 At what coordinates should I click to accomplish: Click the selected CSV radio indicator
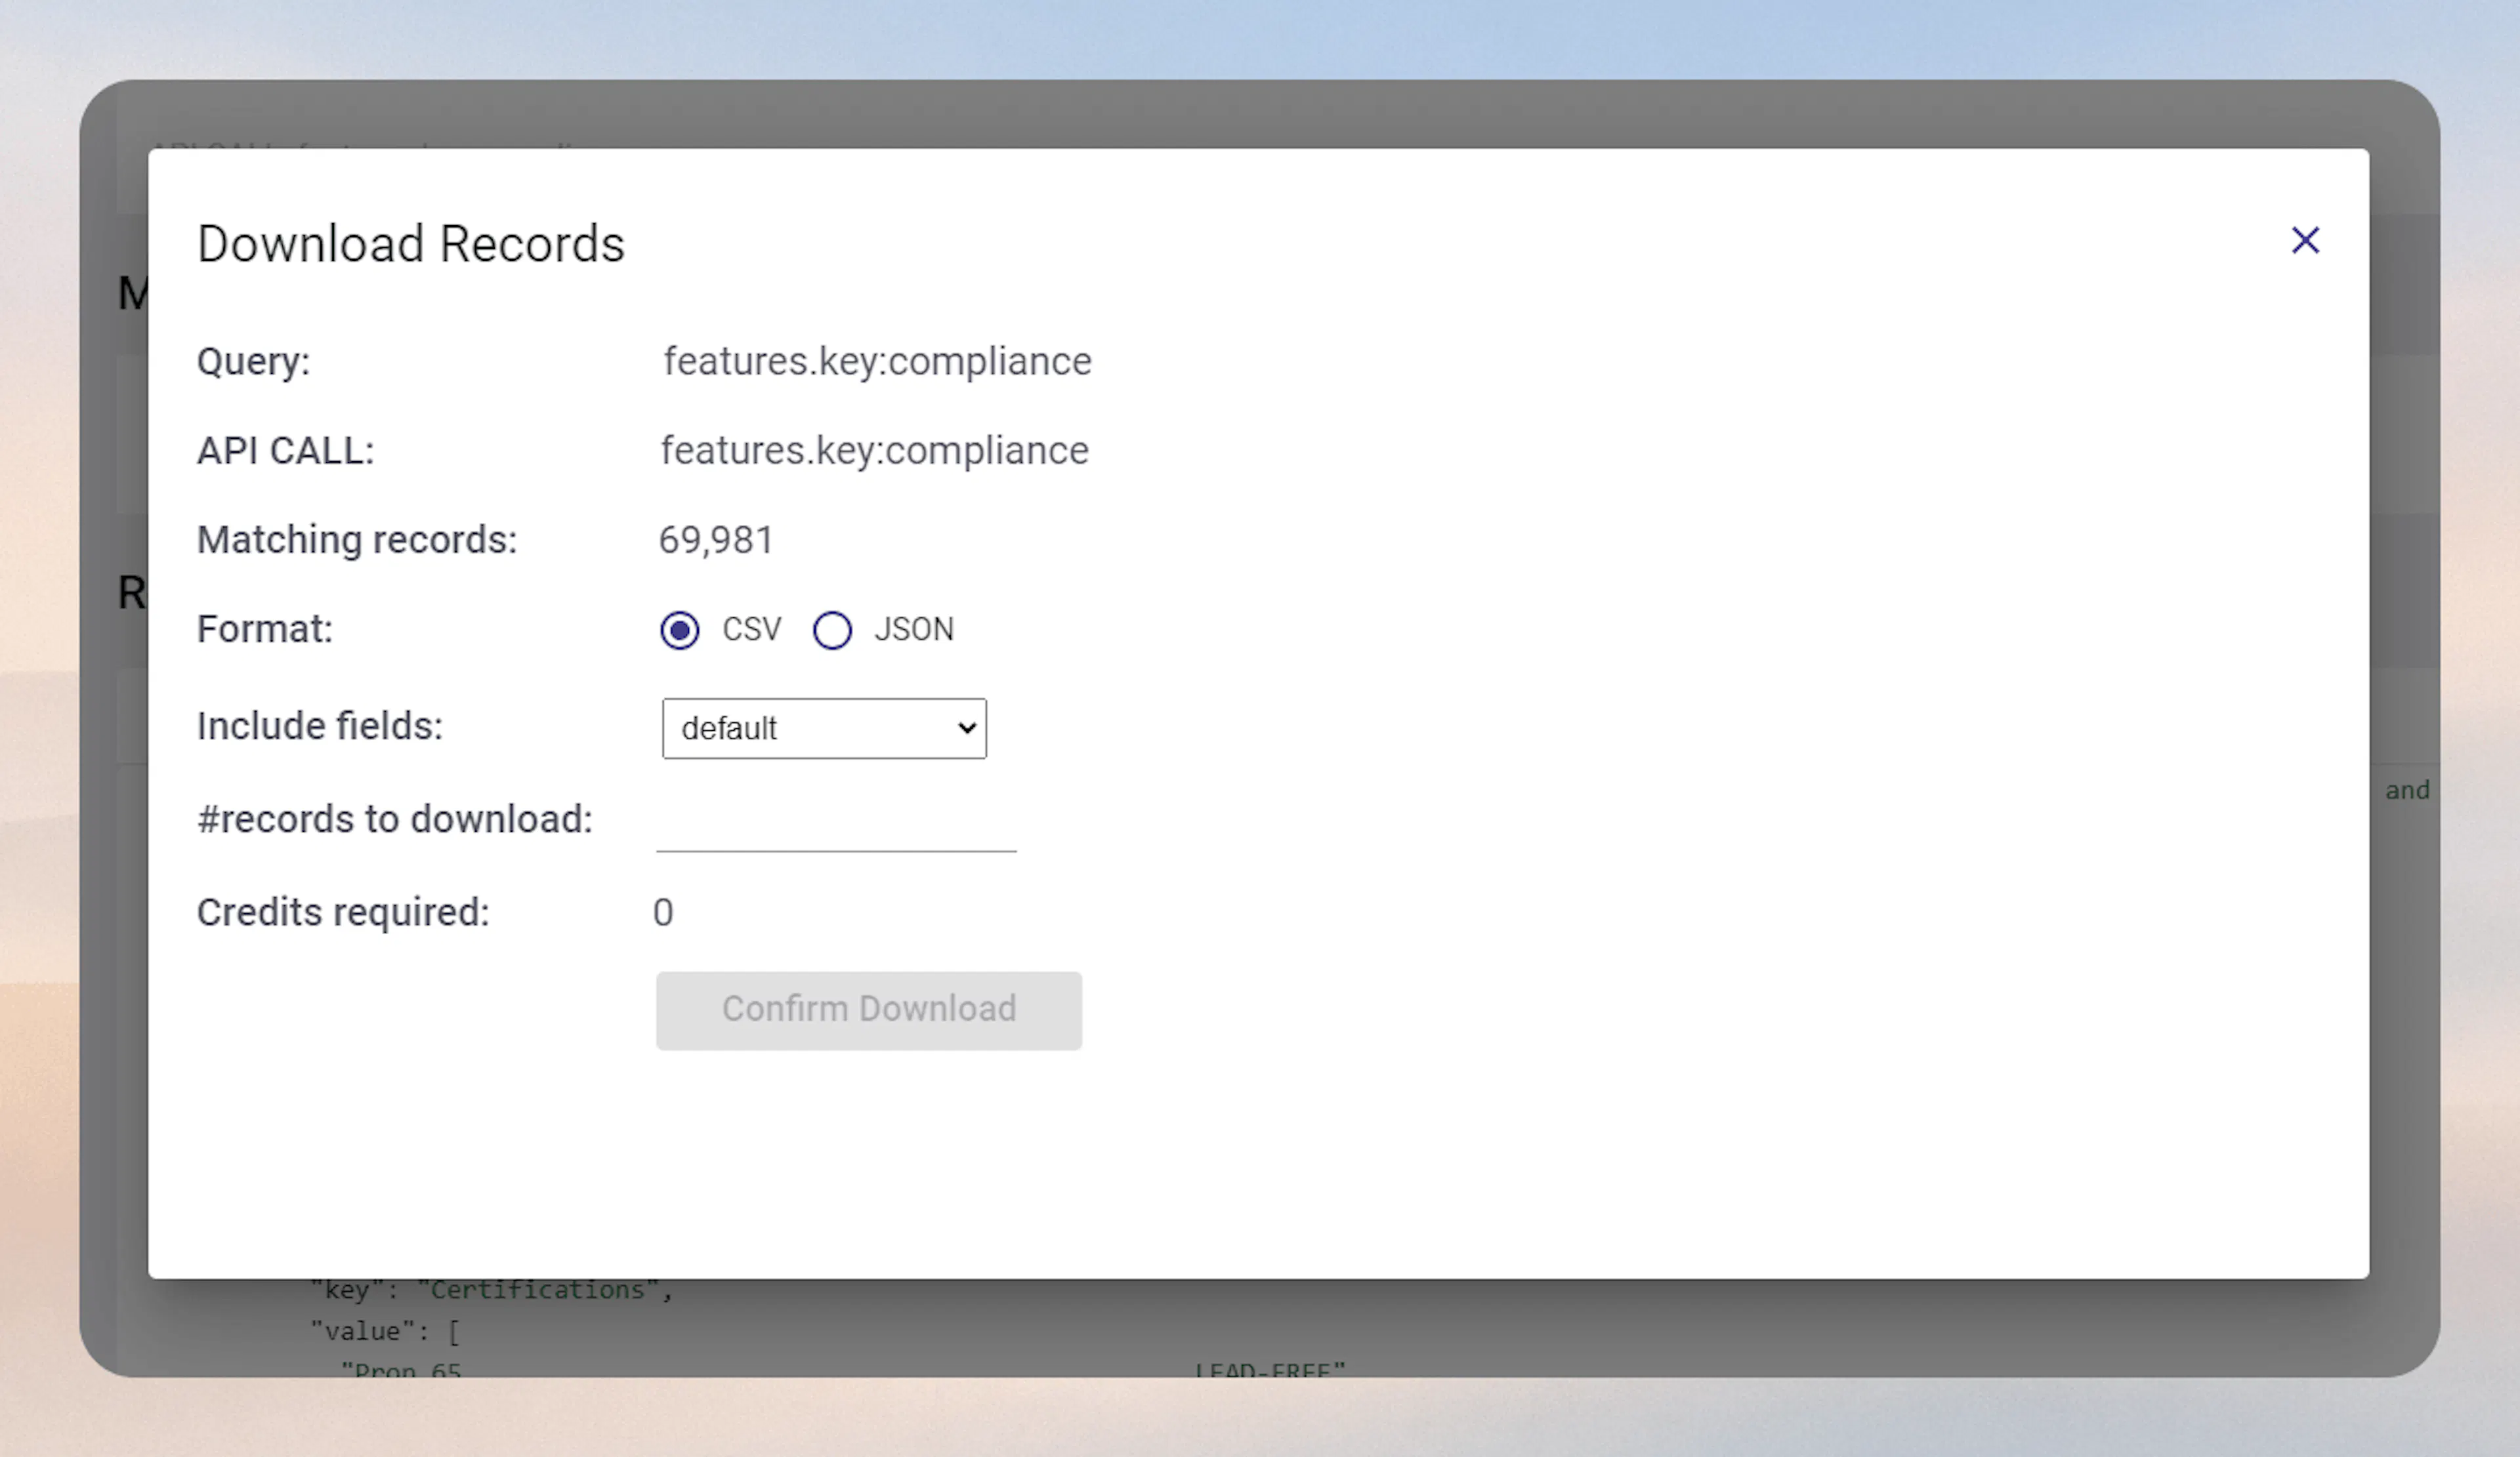(680, 630)
